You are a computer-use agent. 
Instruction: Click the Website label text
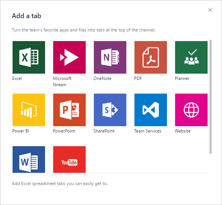click(182, 131)
